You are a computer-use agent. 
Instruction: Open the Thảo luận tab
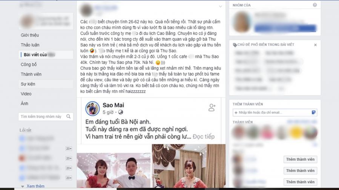click(30, 45)
